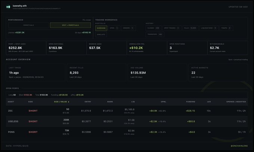The height and width of the screenshot is (152, 254).
Task: Click the Data · Hyperliquid footer text
Action: coord(17,146)
